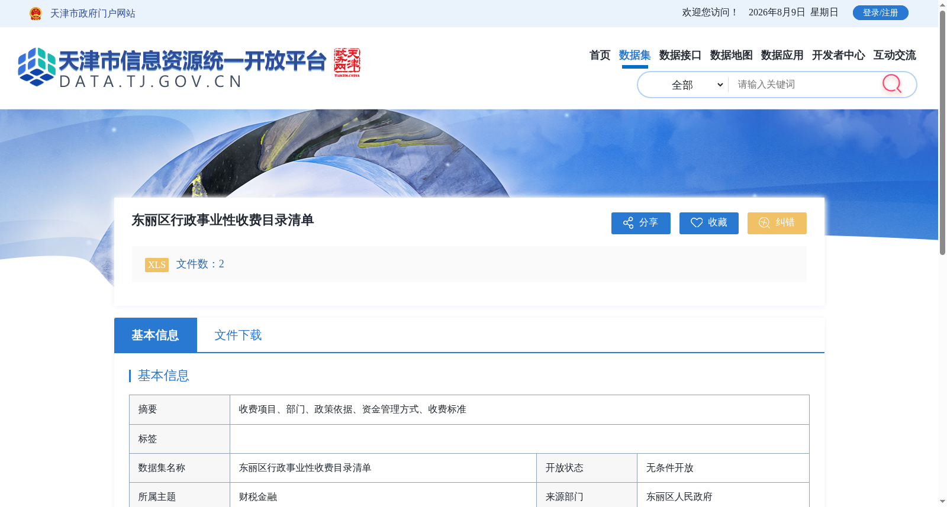Click the 摘要 label cell
947x507 pixels.
point(179,409)
